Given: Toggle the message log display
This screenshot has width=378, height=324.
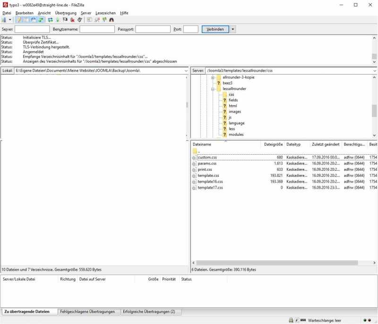Looking at the screenshot, I should pyautogui.click(x=18, y=20).
